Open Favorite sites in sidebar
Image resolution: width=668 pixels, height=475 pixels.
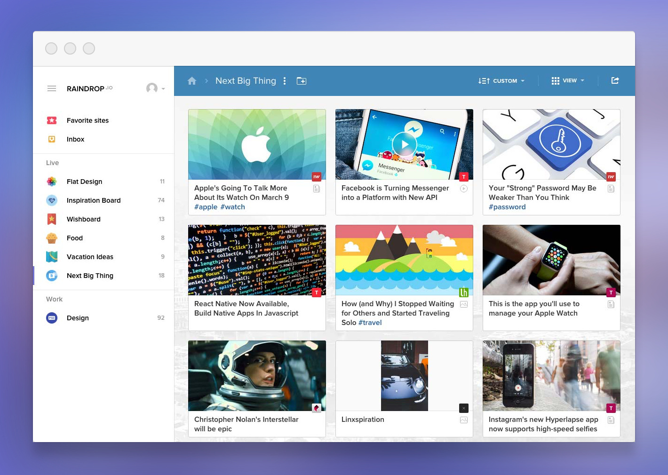(103, 120)
